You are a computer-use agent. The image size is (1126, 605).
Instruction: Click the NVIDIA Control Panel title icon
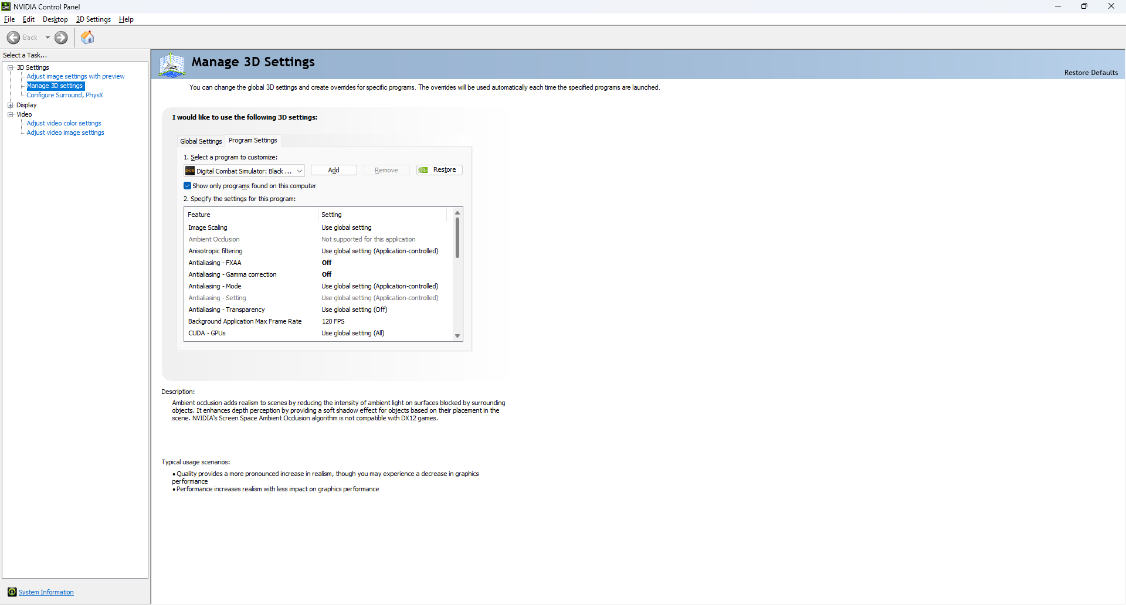6,6
